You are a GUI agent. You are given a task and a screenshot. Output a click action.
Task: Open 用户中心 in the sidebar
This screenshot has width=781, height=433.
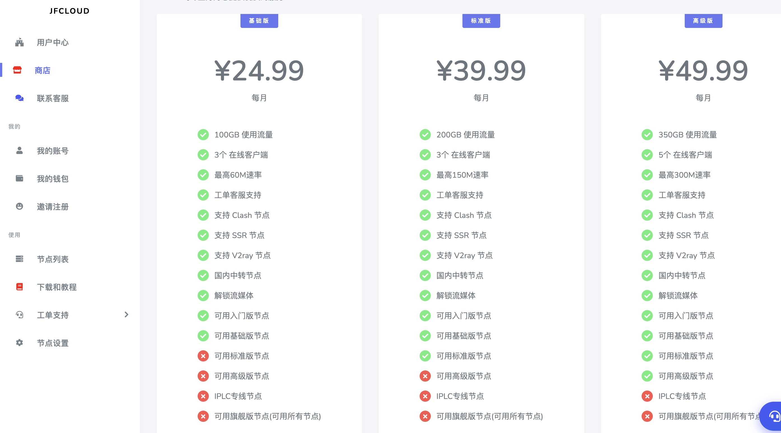pos(53,42)
